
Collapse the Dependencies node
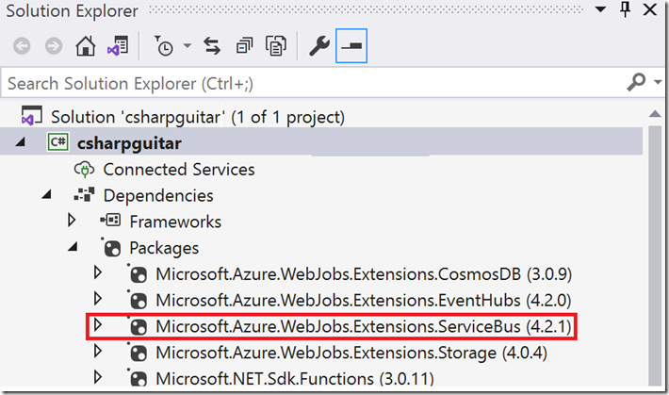(x=46, y=195)
